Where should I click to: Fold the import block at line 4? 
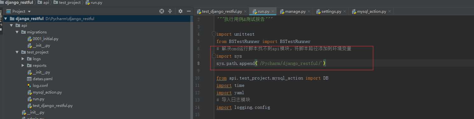click(x=214, y=34)
